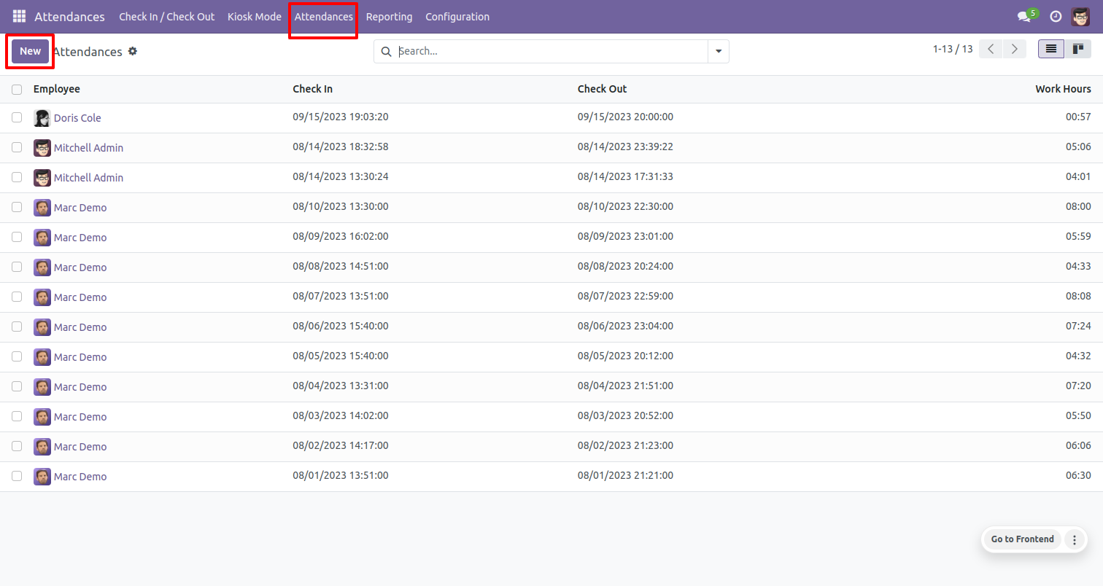Open the Configuration menu
Image resolution: width=1103 pixels, height=586 pixels.
tap(457, 17)
